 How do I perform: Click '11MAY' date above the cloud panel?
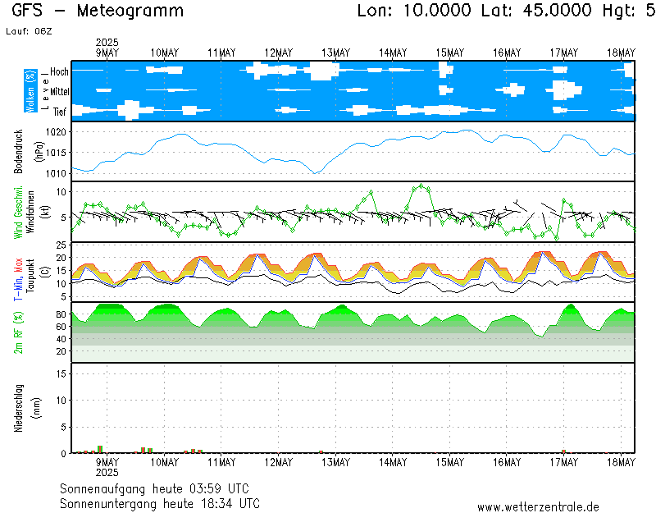221,53
